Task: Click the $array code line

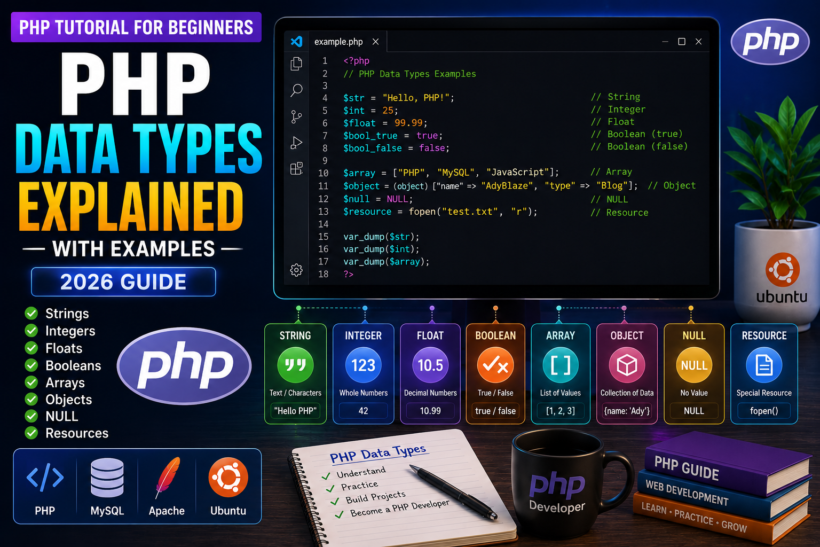Action: (x=451, y=173)
